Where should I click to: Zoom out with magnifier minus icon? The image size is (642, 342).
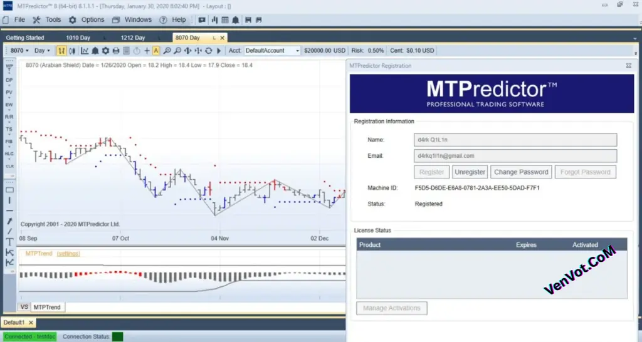click(x=177, y=51)
